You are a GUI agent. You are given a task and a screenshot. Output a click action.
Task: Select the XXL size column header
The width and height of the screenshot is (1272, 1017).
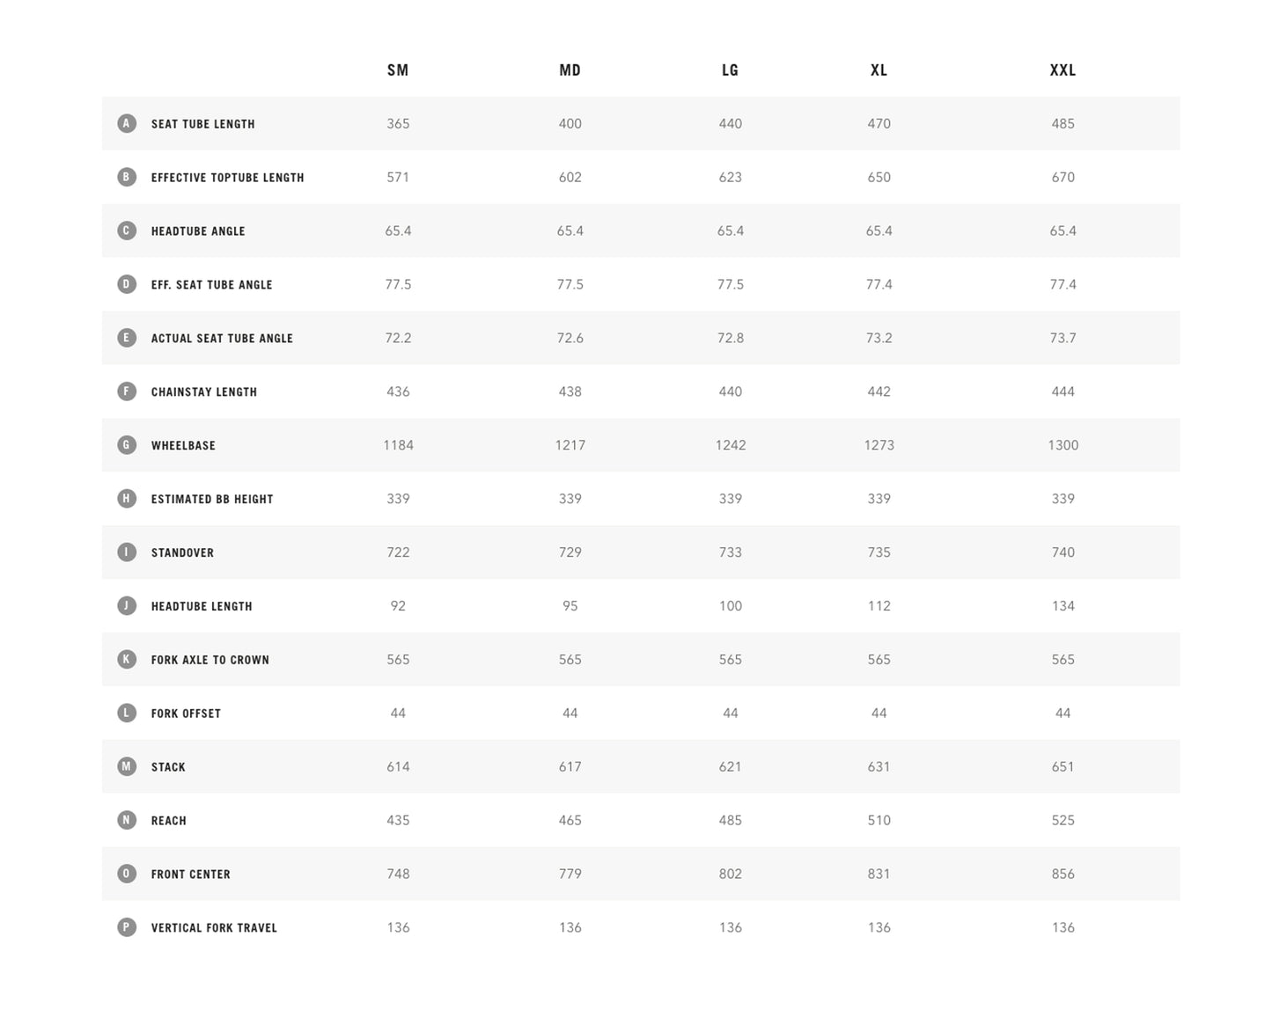1062,70
